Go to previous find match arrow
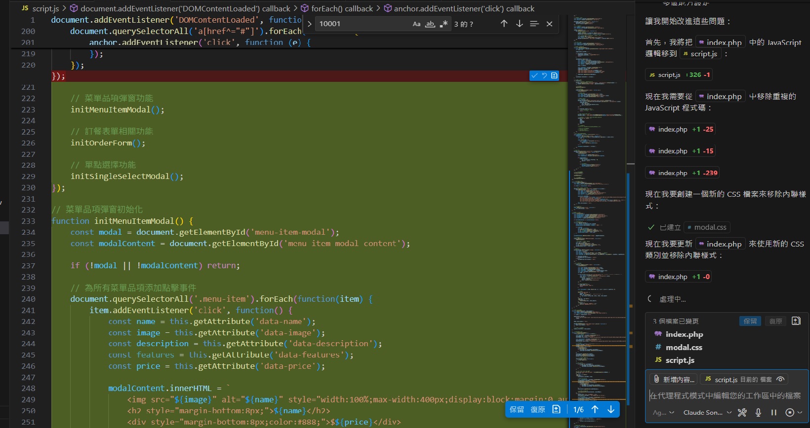 504,24
